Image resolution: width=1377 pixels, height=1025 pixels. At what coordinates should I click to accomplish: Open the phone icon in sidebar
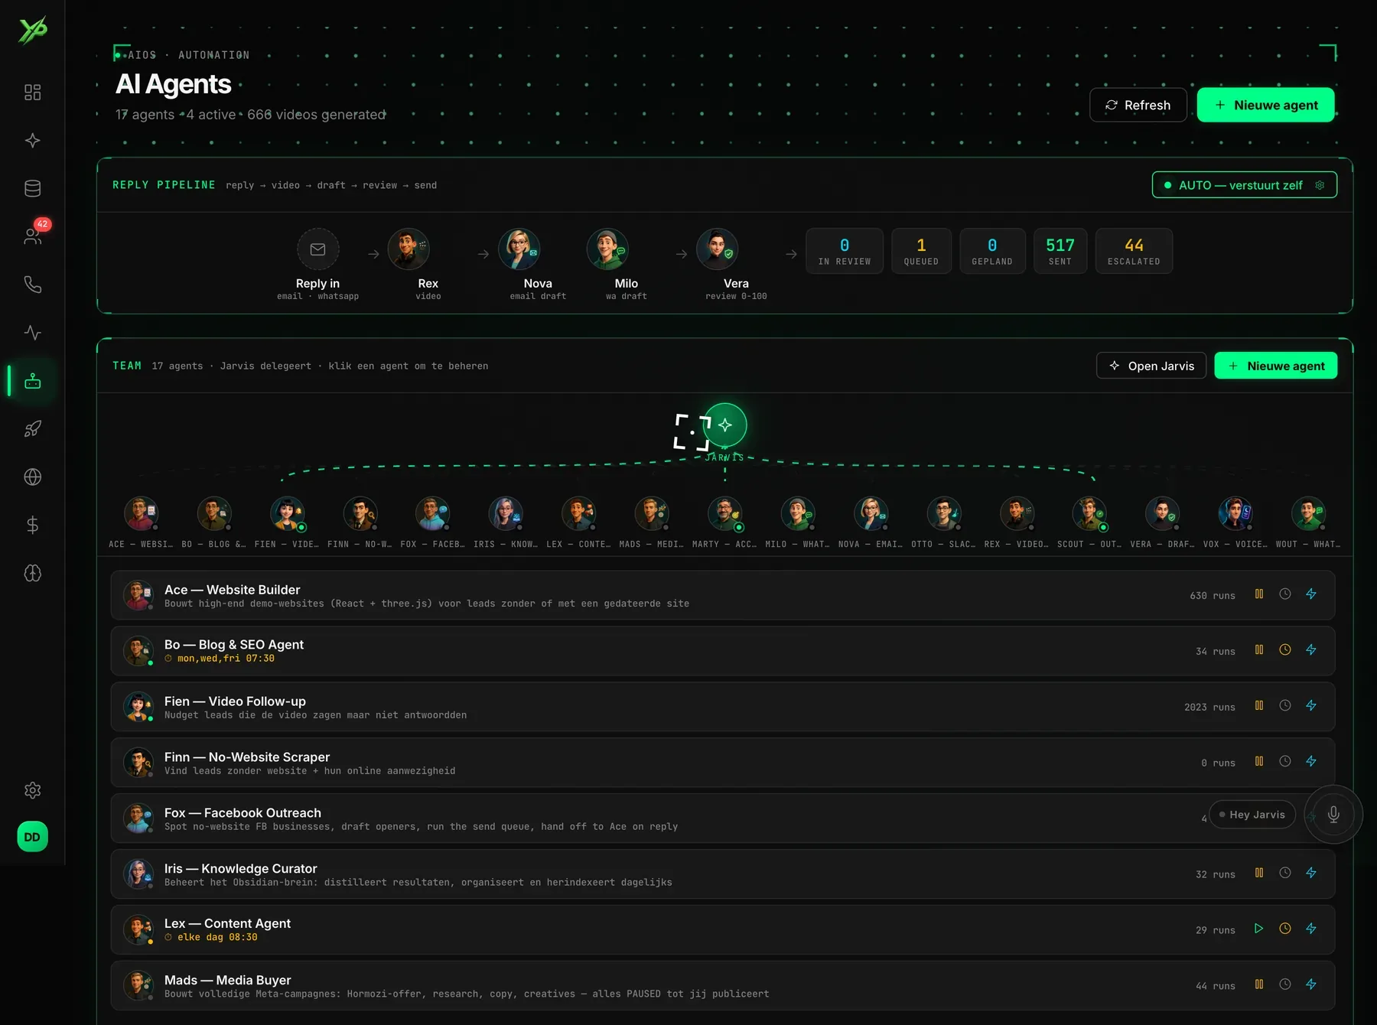32,285
